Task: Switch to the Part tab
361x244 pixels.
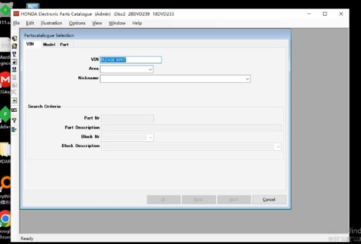Action: [x=64, y=44]
